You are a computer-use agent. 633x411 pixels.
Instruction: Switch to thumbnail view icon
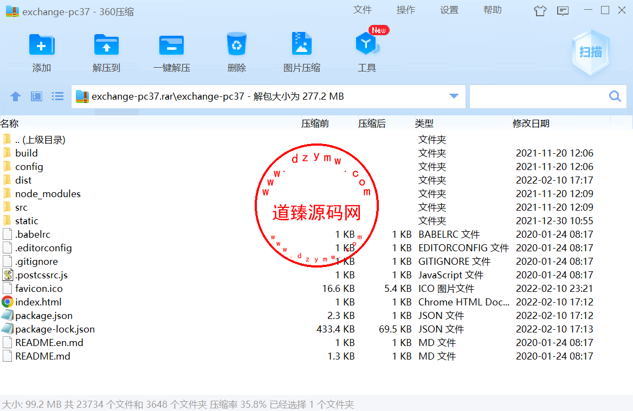(x=37, y=96)
